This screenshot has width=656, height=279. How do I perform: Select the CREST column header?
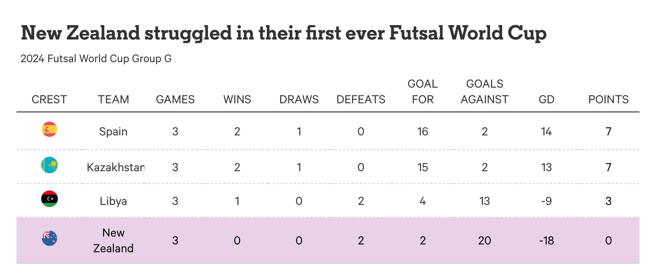(49, 100)
